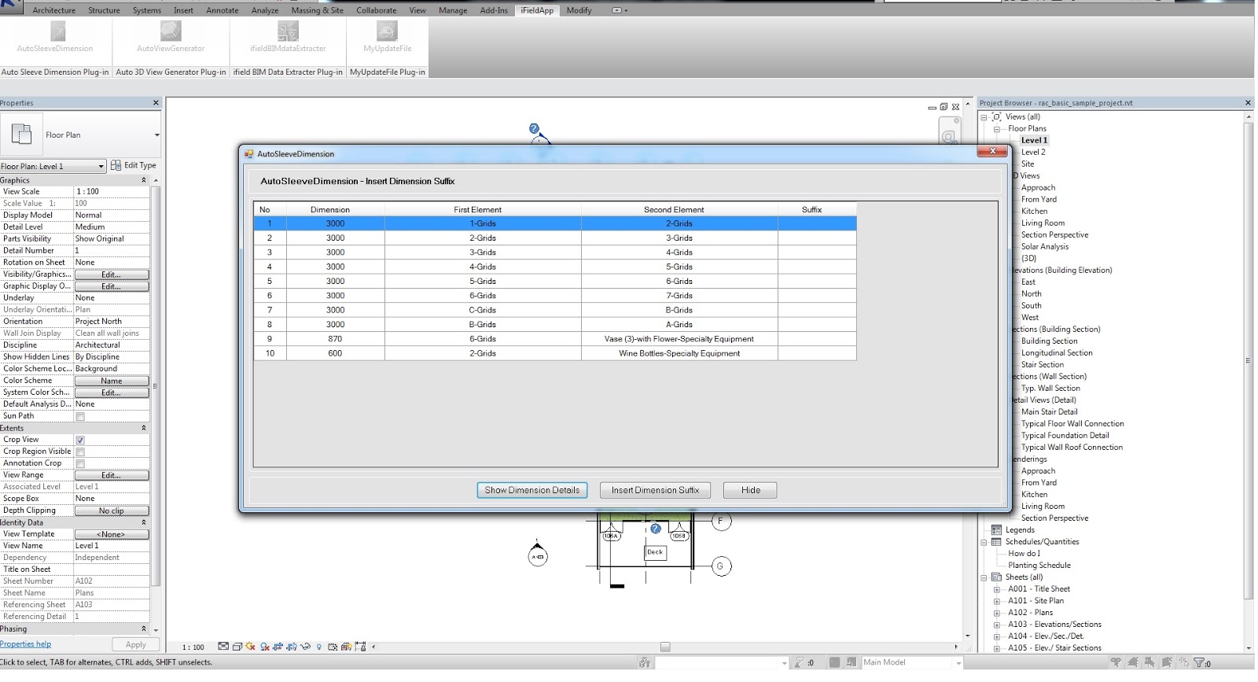Toggle the Crop Region Visible checkbox
The width and height of the screenshot is (1258, 682).
click(80, 452)
